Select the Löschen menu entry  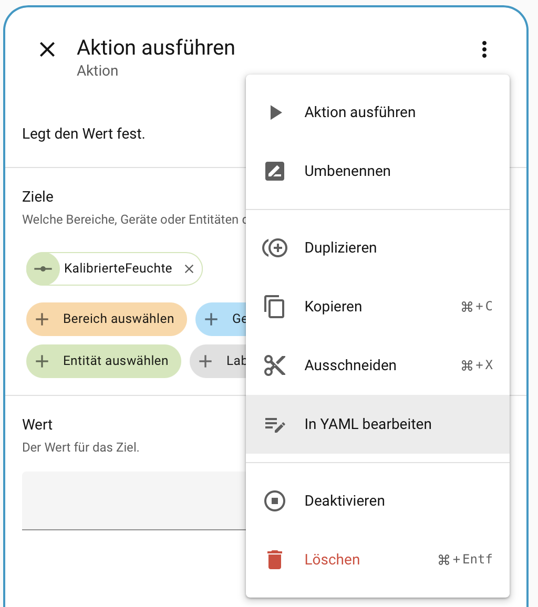332,560
